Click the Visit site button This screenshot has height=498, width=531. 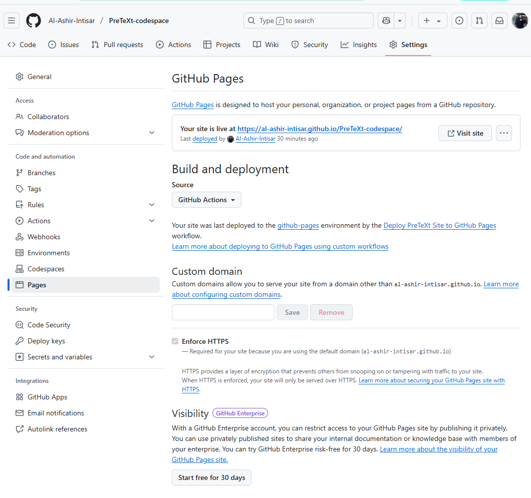point(465,133)
